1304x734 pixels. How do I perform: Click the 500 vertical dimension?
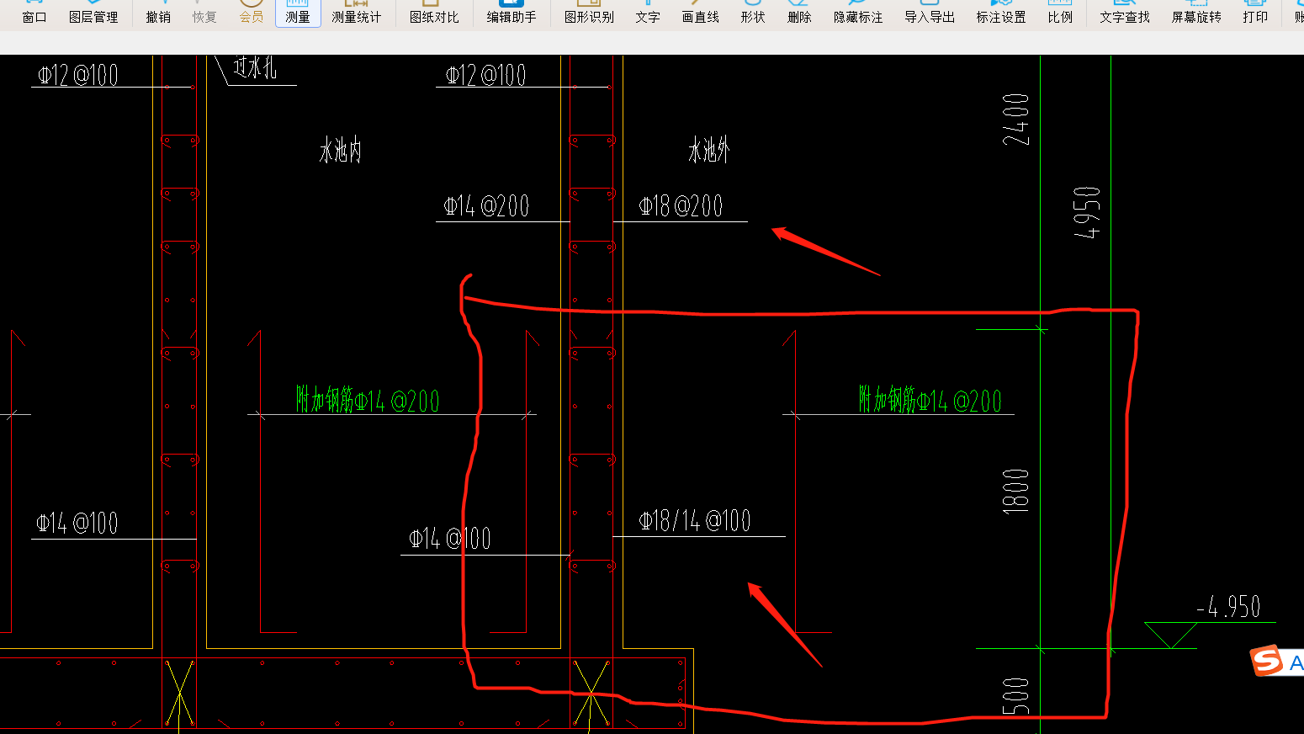(x=1016, y=695)
